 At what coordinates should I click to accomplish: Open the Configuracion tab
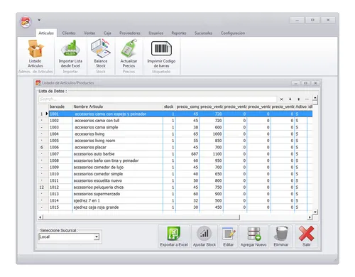(233, 33)
